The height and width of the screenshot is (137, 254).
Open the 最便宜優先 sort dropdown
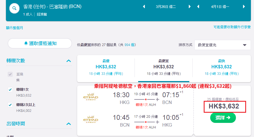tap(223, 45)
